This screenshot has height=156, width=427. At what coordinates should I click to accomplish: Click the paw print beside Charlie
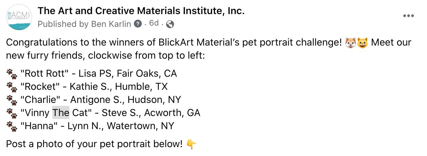(12, 100)
